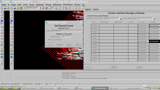Click the colored grid icon in Stratmodel S1 side toolbar

click(11, 45)
